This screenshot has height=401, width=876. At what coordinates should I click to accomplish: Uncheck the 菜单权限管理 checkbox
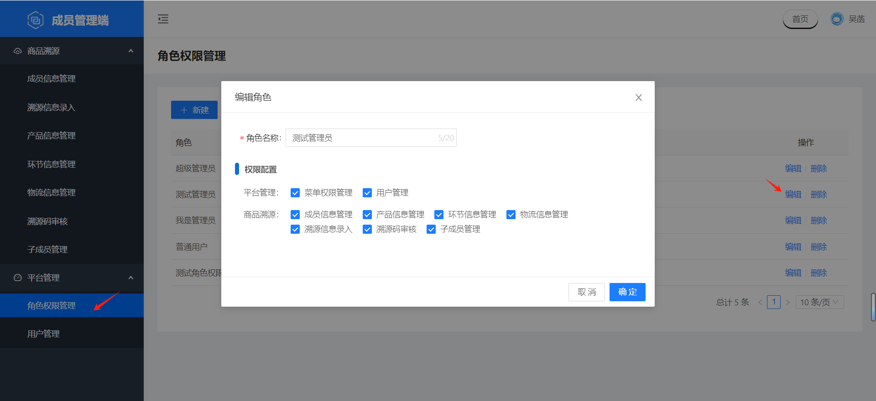[x=295, y=193]
